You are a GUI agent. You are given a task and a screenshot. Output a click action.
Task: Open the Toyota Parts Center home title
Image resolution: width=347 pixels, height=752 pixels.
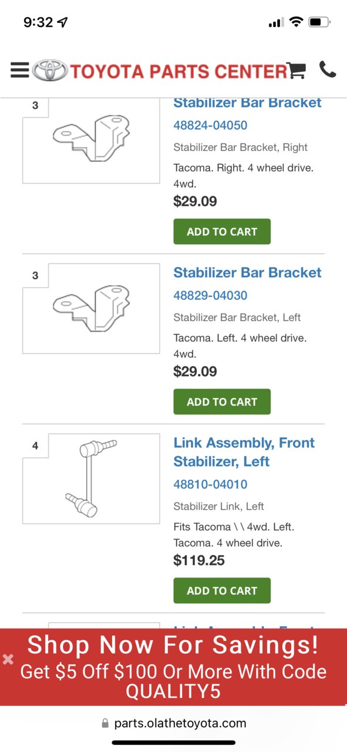click(178, 71)
